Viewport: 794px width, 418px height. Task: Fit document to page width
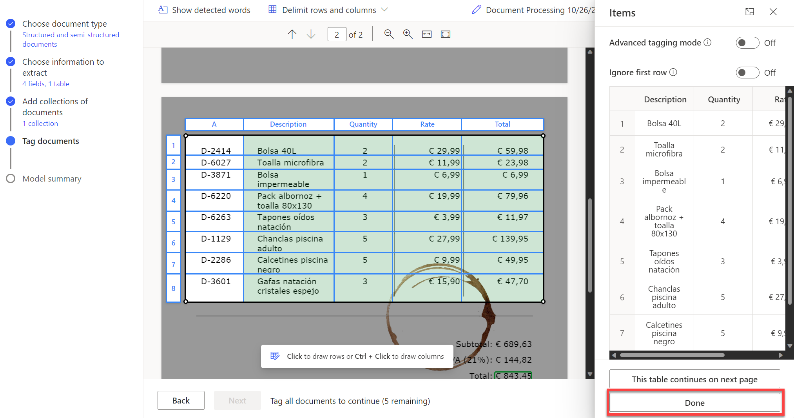coord(426,34)
